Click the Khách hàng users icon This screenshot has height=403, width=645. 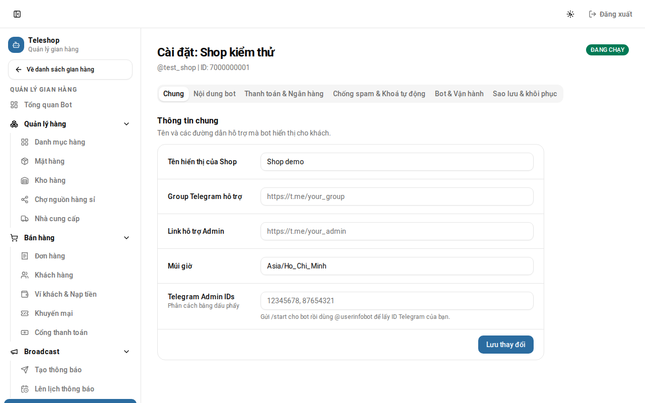(x=25, y=275)
